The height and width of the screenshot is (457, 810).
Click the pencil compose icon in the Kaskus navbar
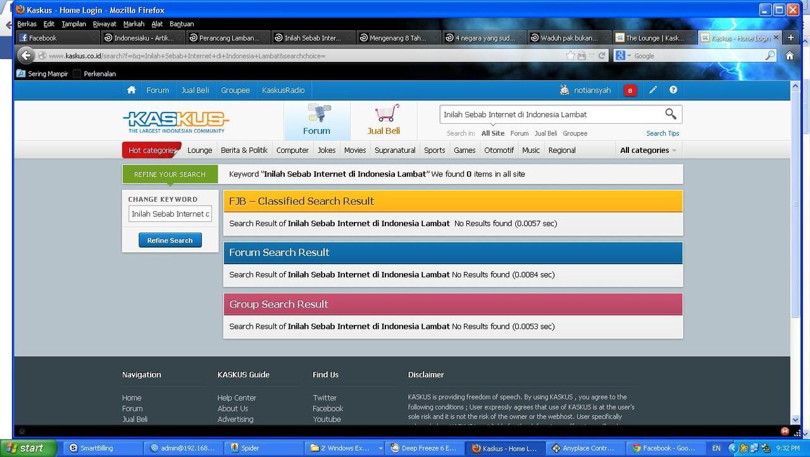pyautogui.click(x=653, y=90)
